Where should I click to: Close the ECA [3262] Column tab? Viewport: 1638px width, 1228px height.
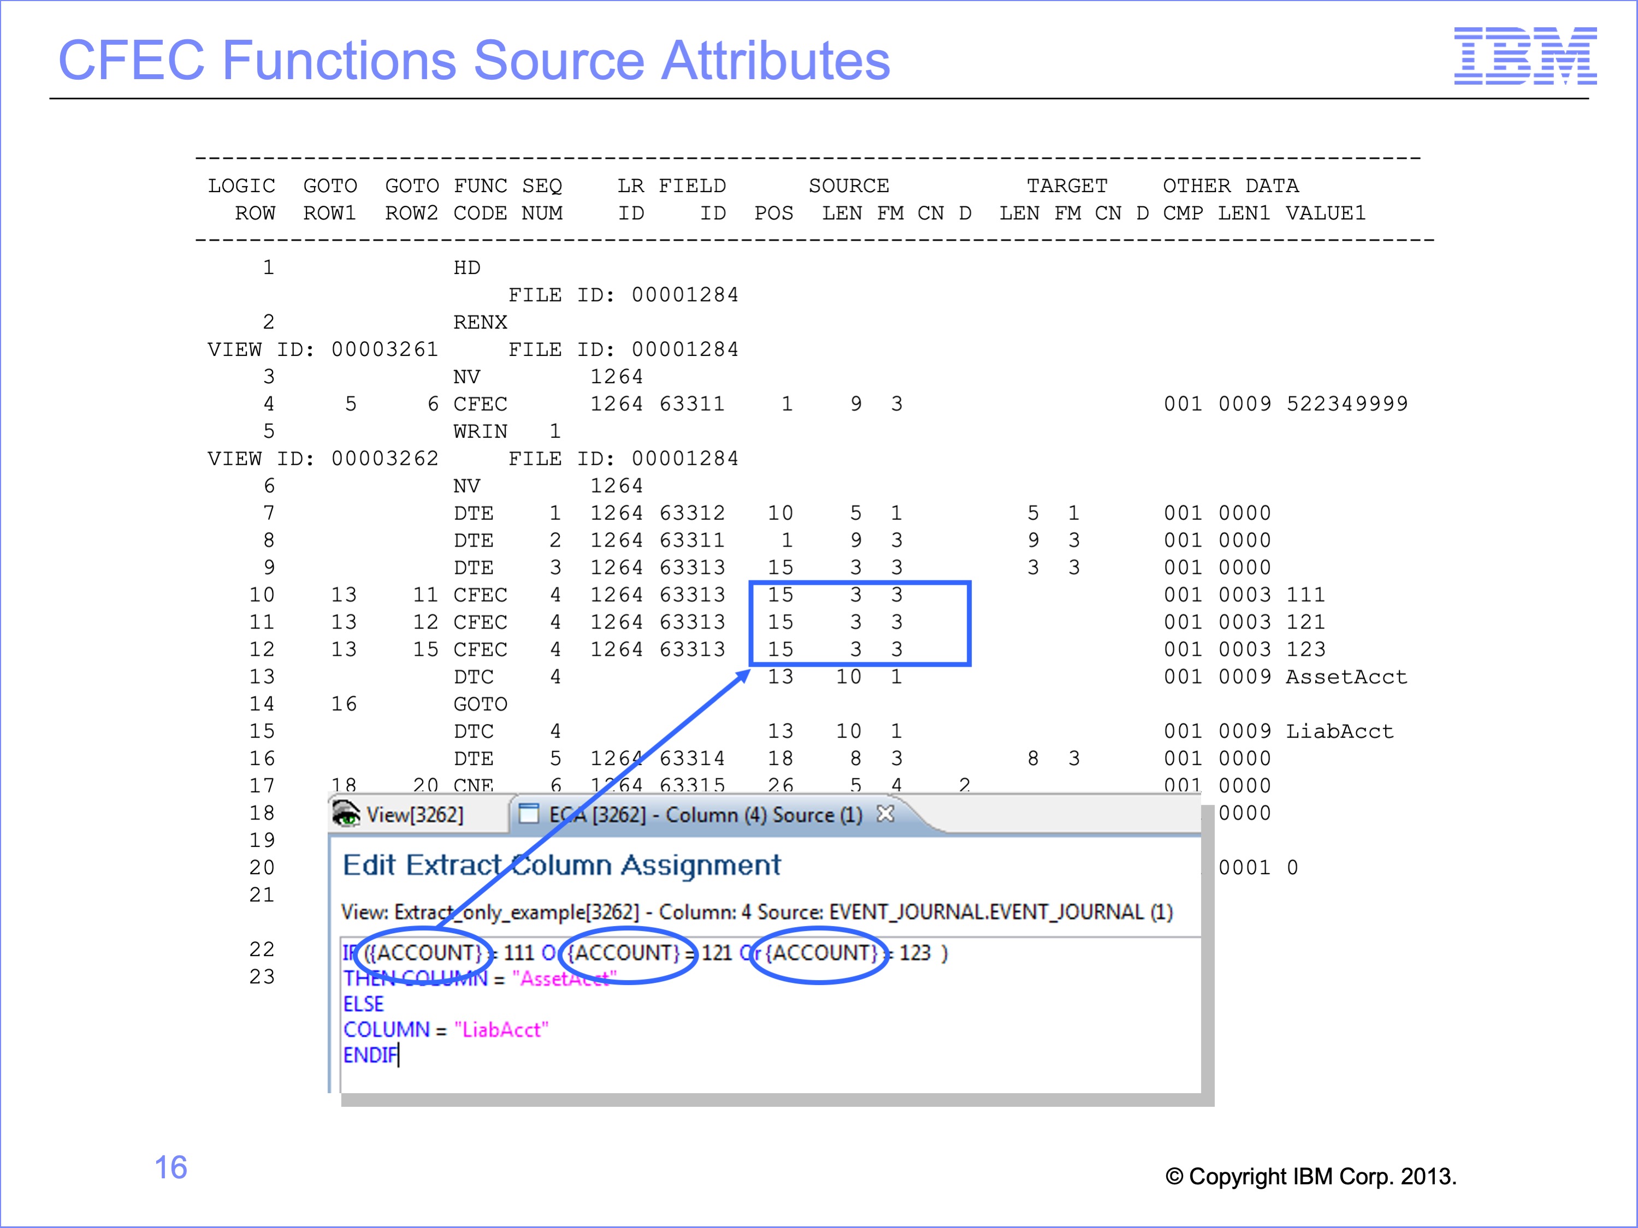click(885, 814)
